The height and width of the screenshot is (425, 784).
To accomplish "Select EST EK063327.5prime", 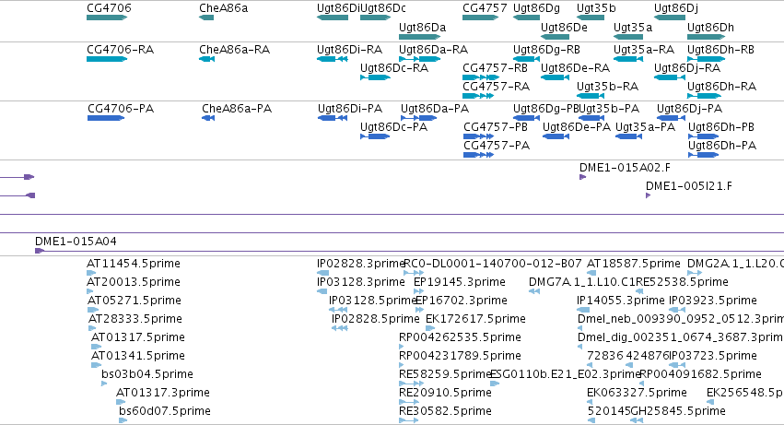I will pos(591,402).
